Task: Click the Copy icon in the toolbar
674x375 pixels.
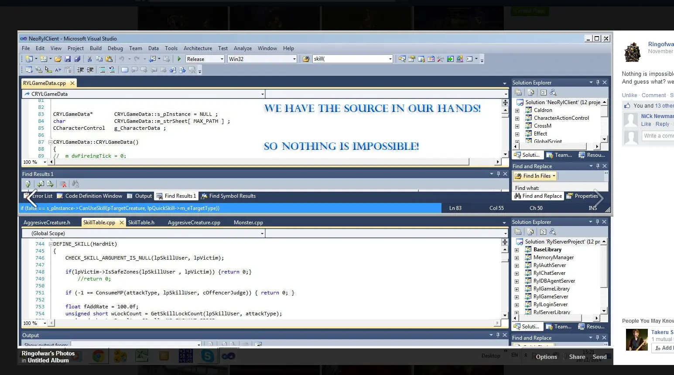Action: pyautogui.click(x=99, y=59)
